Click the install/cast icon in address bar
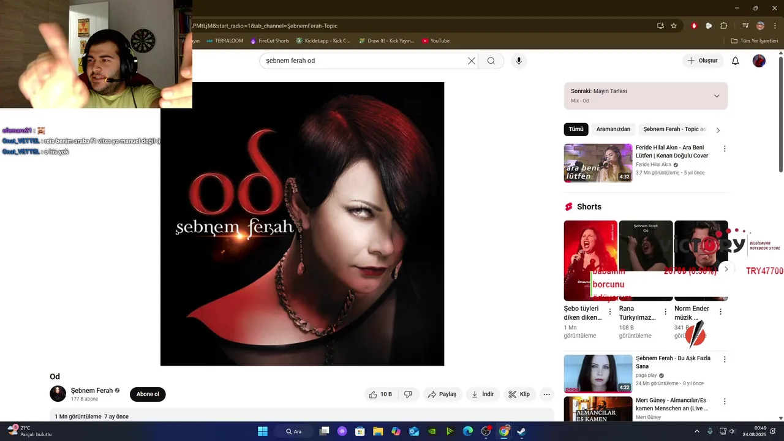The width and height of the screenshot is (784, 441). [x=660, y=26]
